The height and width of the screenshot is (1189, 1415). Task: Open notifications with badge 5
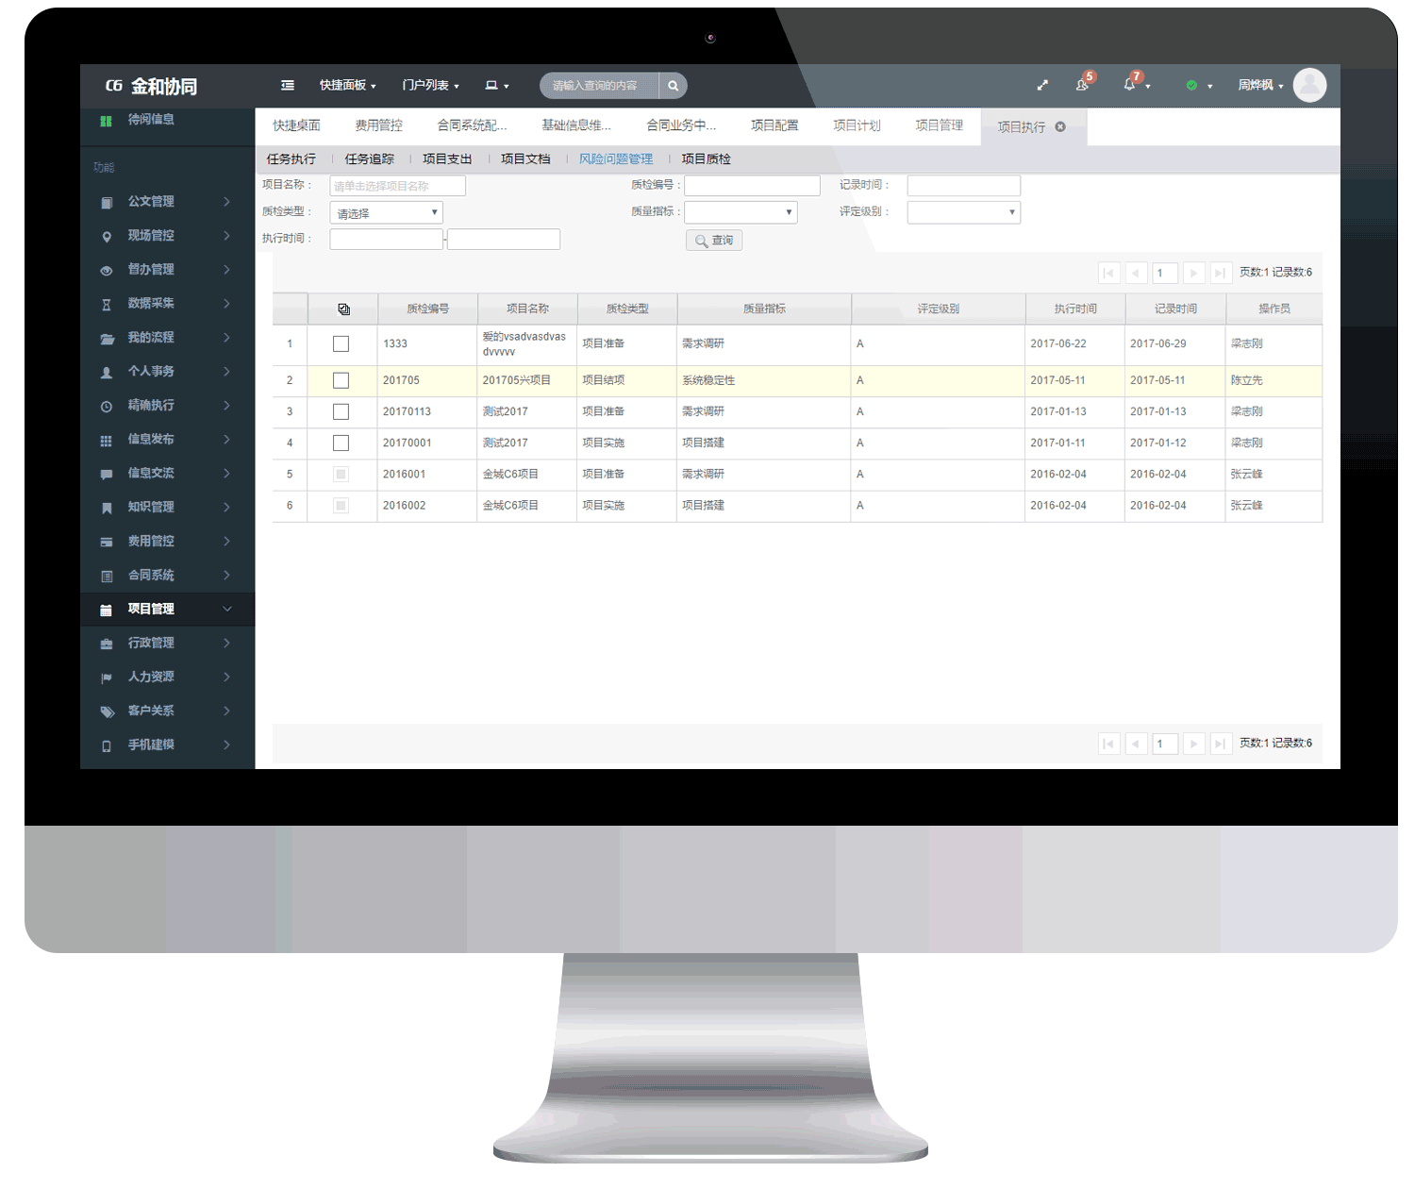tap(1083, 84)
